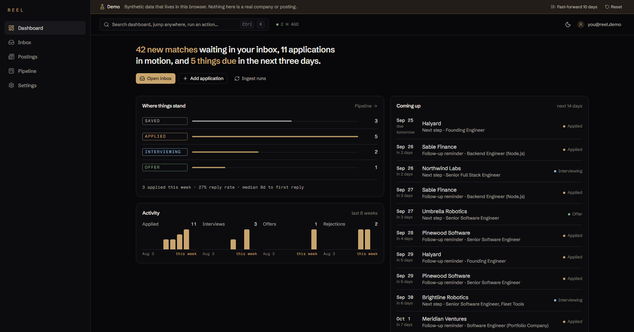Open the Dashboard page from the sidebar
This screenshot has height=332, width=634.
45,28
